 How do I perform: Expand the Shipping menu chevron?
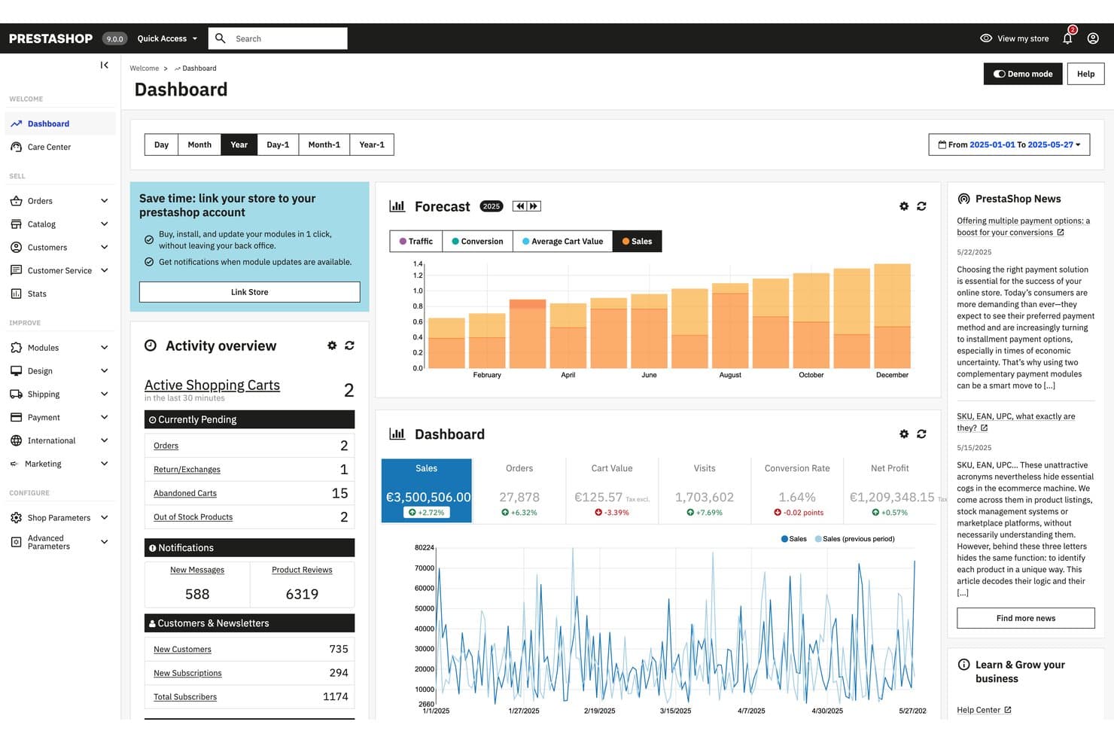(104, 394)
